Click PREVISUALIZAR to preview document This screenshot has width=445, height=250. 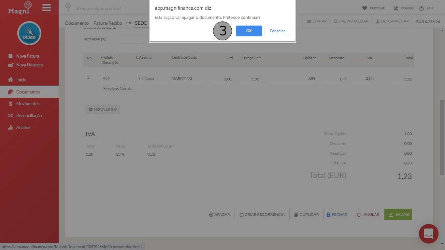tap(351, 21)
